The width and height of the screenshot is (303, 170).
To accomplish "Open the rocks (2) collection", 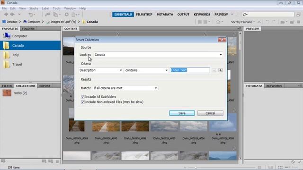I will tap(30, 93).
